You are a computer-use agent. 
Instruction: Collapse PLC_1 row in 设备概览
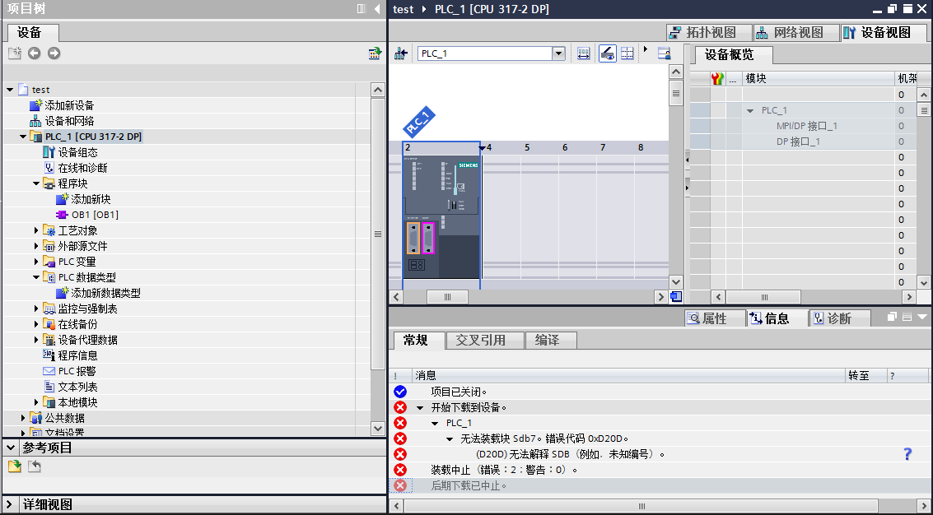(x=750, y=110)
